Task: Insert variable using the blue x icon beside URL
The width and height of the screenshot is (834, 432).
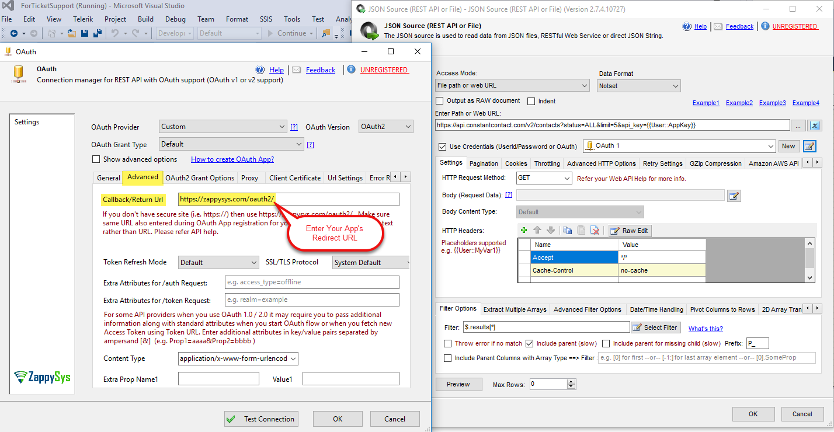Action: tap(816, 125)
